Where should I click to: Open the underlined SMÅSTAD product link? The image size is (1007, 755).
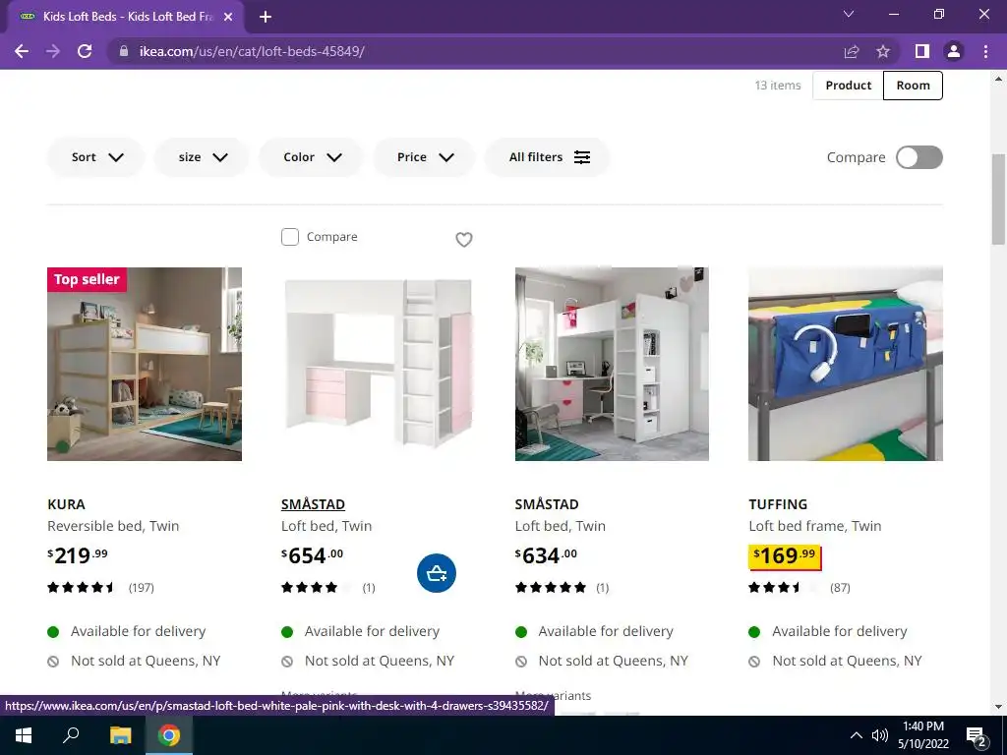tap(313, 504)
